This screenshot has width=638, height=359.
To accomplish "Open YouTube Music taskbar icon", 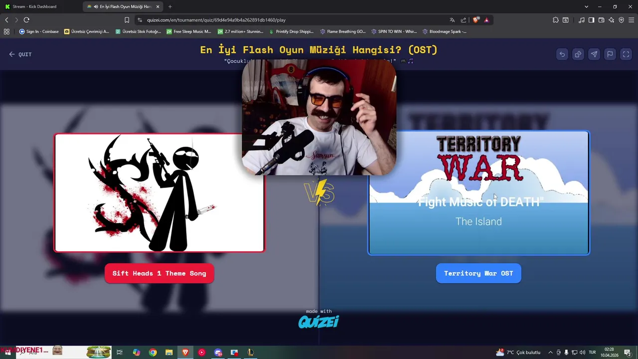I will 201,353.
